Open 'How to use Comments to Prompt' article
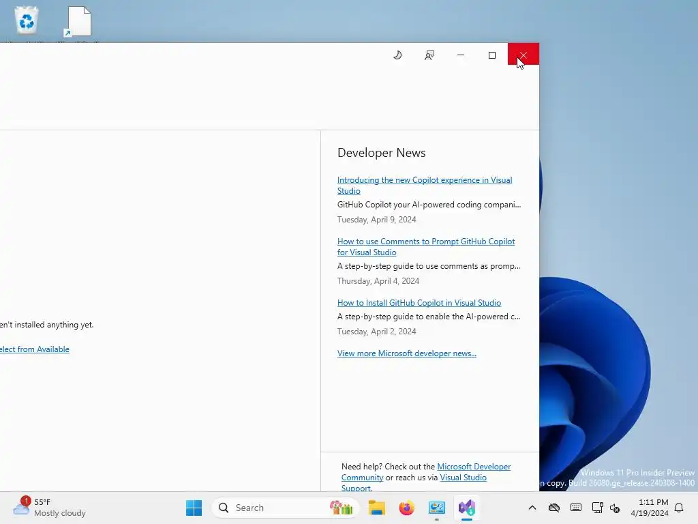The width and height of the screenshot is (698, 524). (x=426, y=247)
